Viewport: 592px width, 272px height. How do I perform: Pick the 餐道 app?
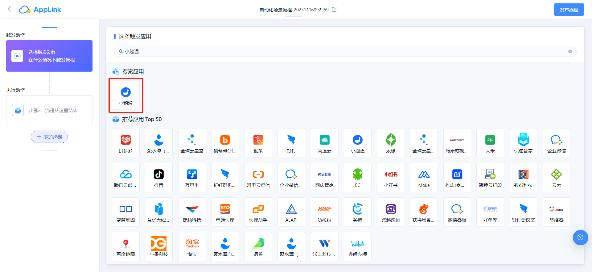(358, 212)
